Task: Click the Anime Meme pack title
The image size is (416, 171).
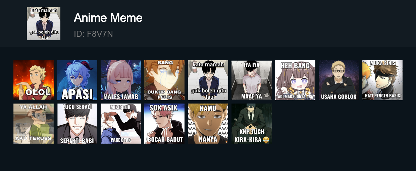Action: click(x=108, y=18)
